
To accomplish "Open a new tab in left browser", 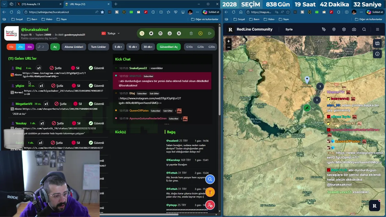I will click(x=116, y=4).
